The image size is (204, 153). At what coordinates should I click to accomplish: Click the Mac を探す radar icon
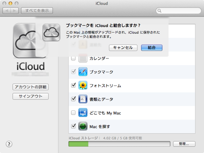click(83, 126)
